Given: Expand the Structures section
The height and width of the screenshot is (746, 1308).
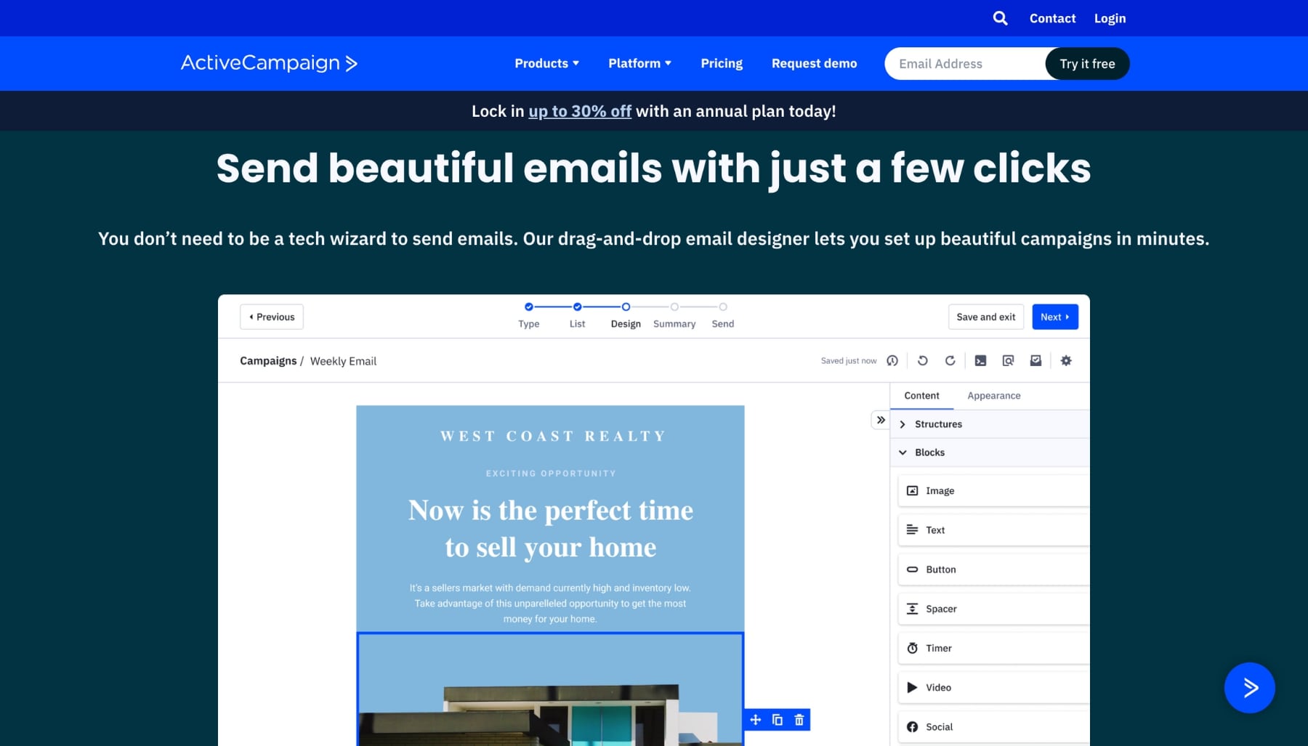Looking at the screenshot, I should pos(990,424).
